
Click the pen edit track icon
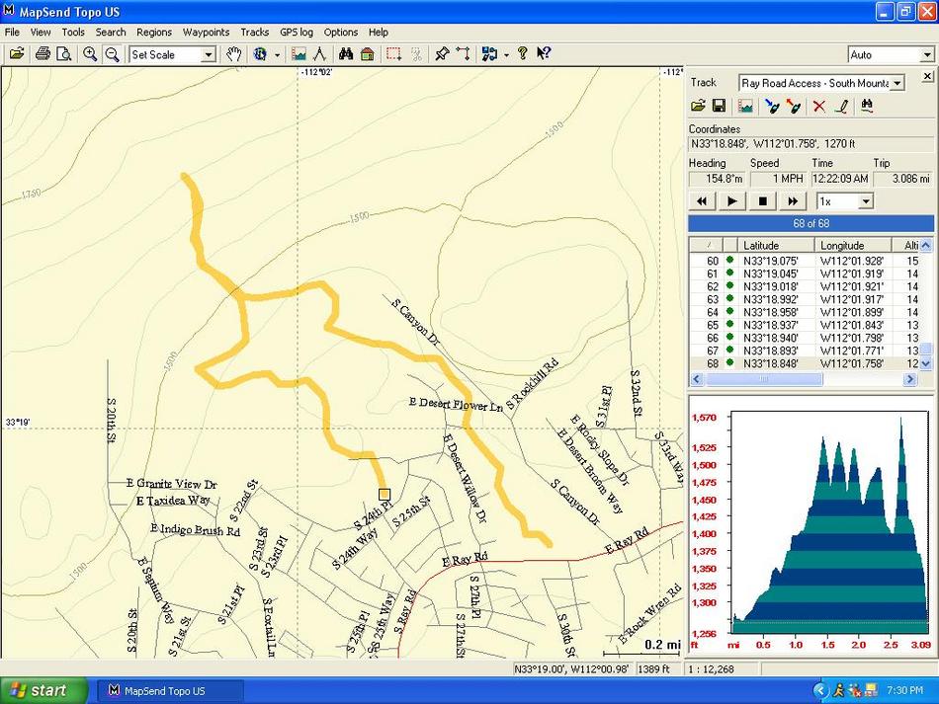coord(841,106)
